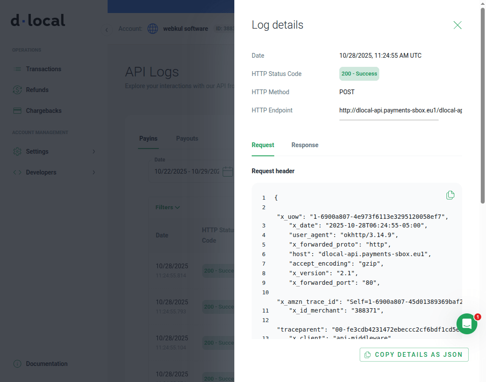Click the COPY DETAILS AS JSON button

[x=414, y=355]
